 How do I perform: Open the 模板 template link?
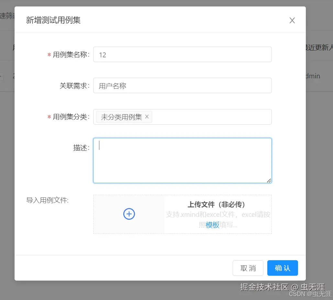click(213, 225)
